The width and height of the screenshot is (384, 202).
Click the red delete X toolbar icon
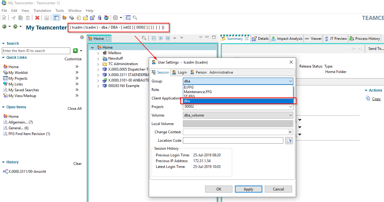(x=37, y=18)
